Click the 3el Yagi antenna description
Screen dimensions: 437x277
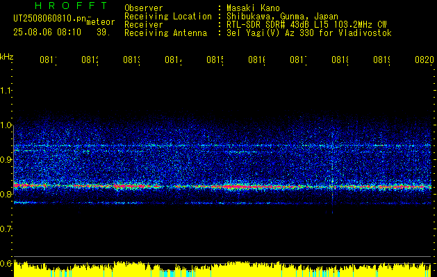pyautogui.click(x=309, y=33)
